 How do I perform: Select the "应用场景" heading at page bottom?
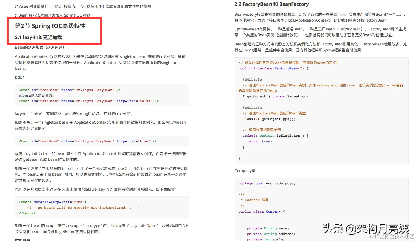pyautogui.click(x=23, y=240)
